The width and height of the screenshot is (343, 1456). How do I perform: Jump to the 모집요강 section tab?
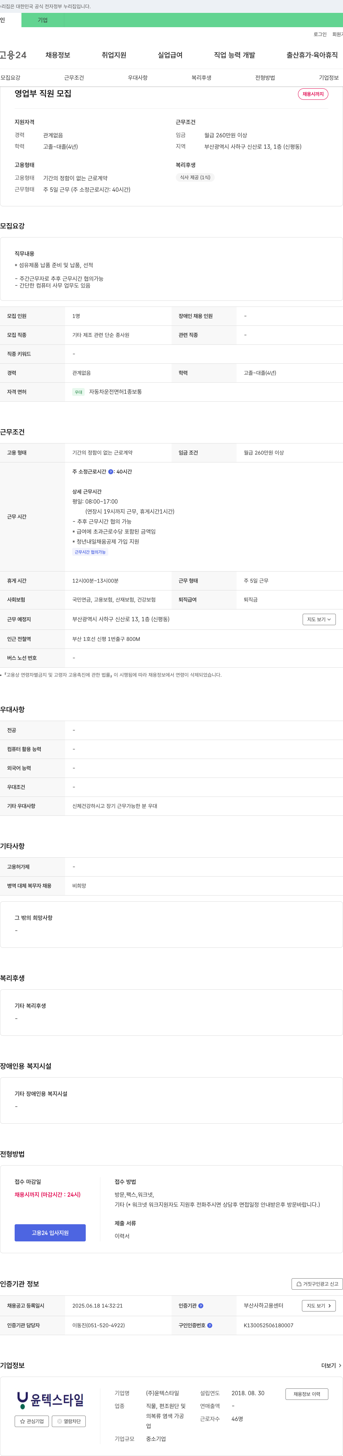(x=10, y=78)
